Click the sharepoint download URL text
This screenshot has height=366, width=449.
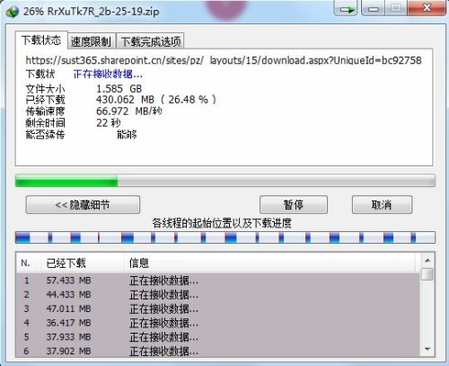224,60
